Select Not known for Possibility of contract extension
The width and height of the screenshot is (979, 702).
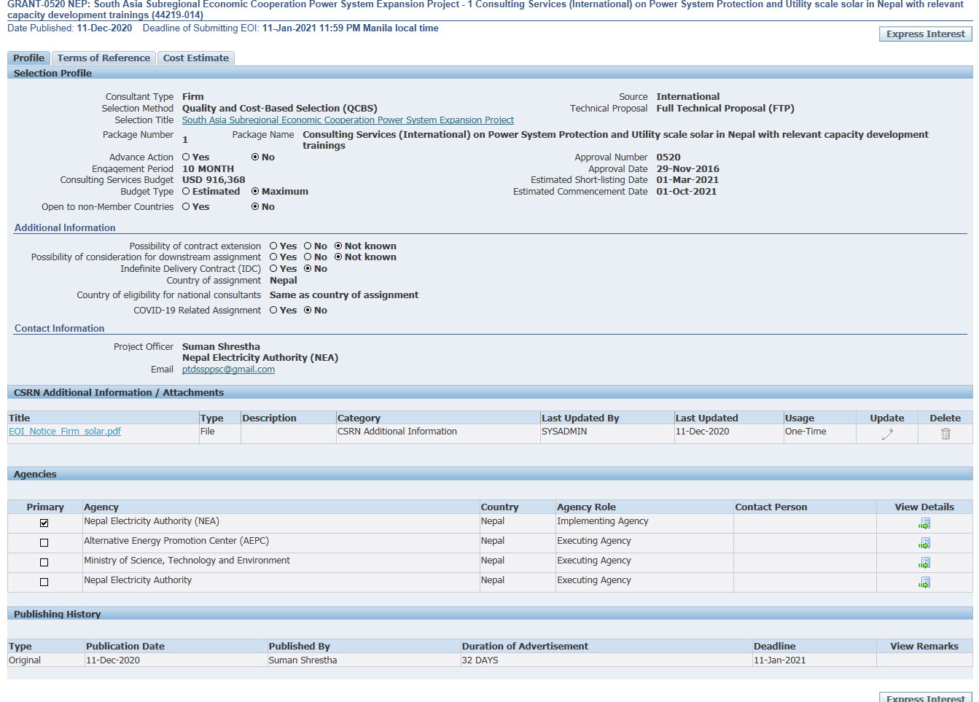pyautogui.click(x=338, y=246)
